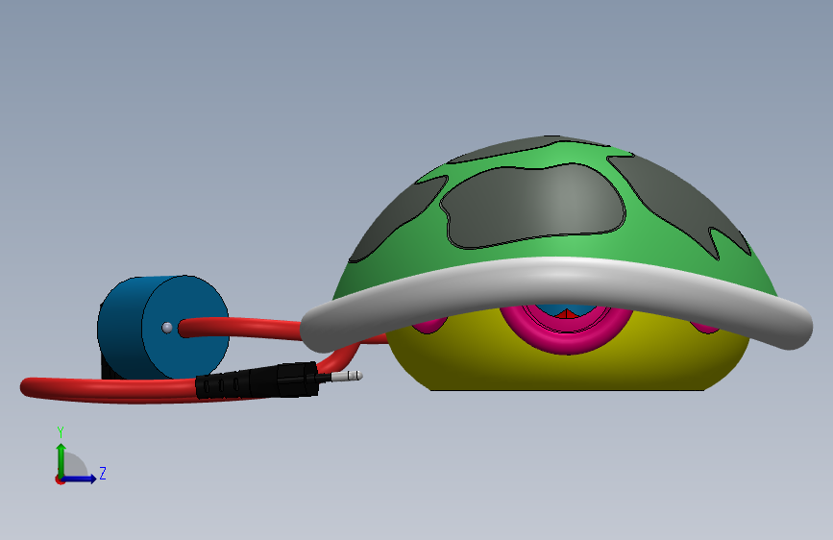Click the green Y axis of the triad
The height and width of the screenshot is (540, 833).
pos(61,460)
